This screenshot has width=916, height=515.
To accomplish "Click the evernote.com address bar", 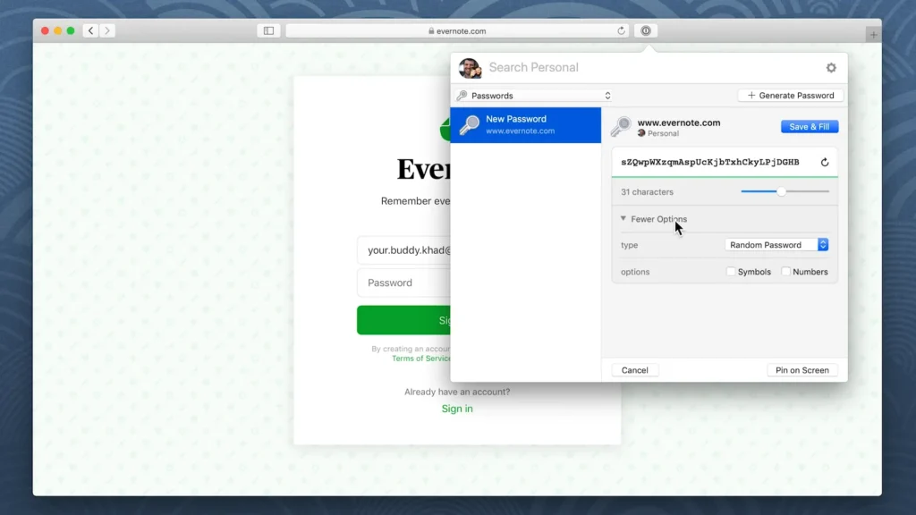I will point(457,31).
